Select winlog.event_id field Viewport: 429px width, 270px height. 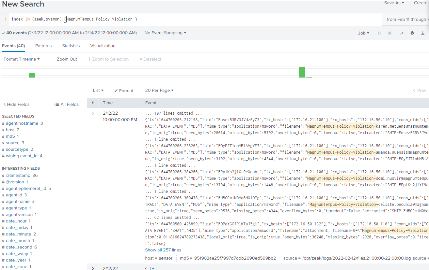tap(22, 156)
